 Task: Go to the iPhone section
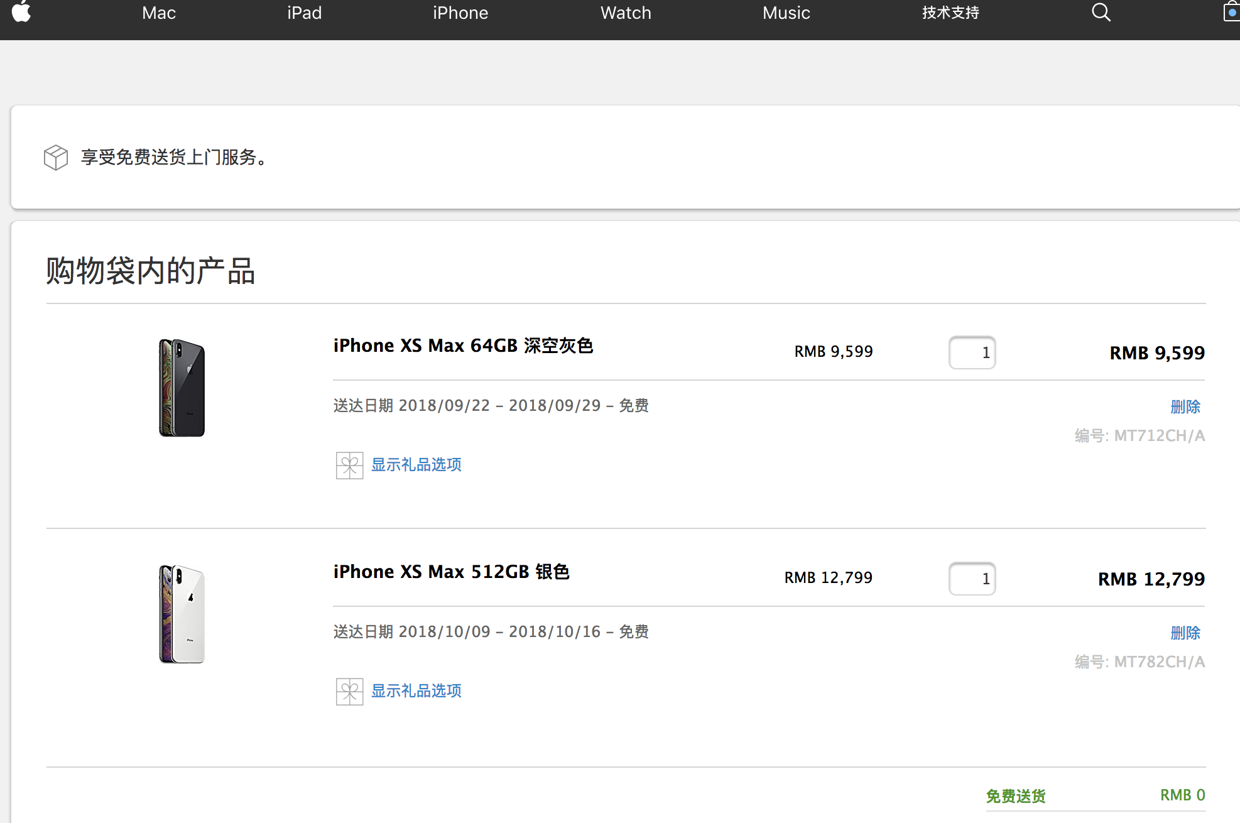click(x=460, y=13)
